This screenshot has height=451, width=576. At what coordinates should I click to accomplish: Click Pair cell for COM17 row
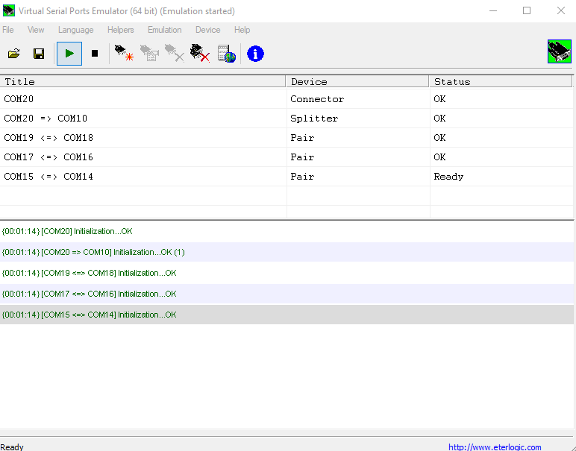coord(358,157)
